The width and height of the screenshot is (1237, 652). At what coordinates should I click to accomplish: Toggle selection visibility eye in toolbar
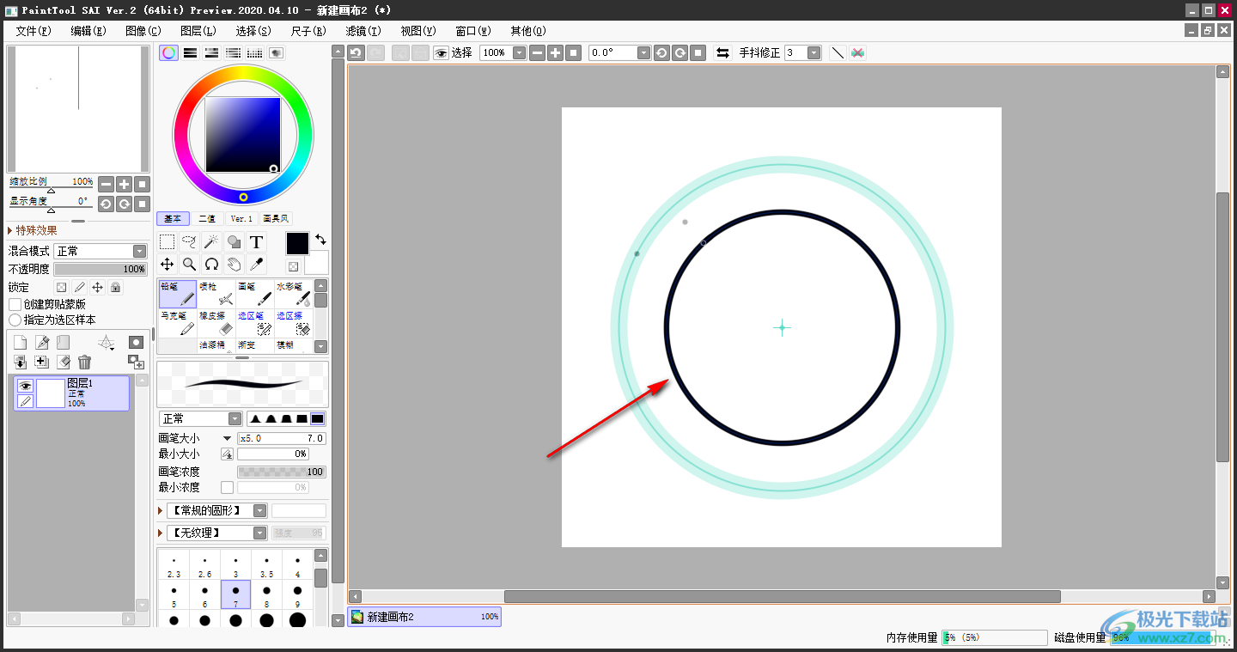click(441, 52)
